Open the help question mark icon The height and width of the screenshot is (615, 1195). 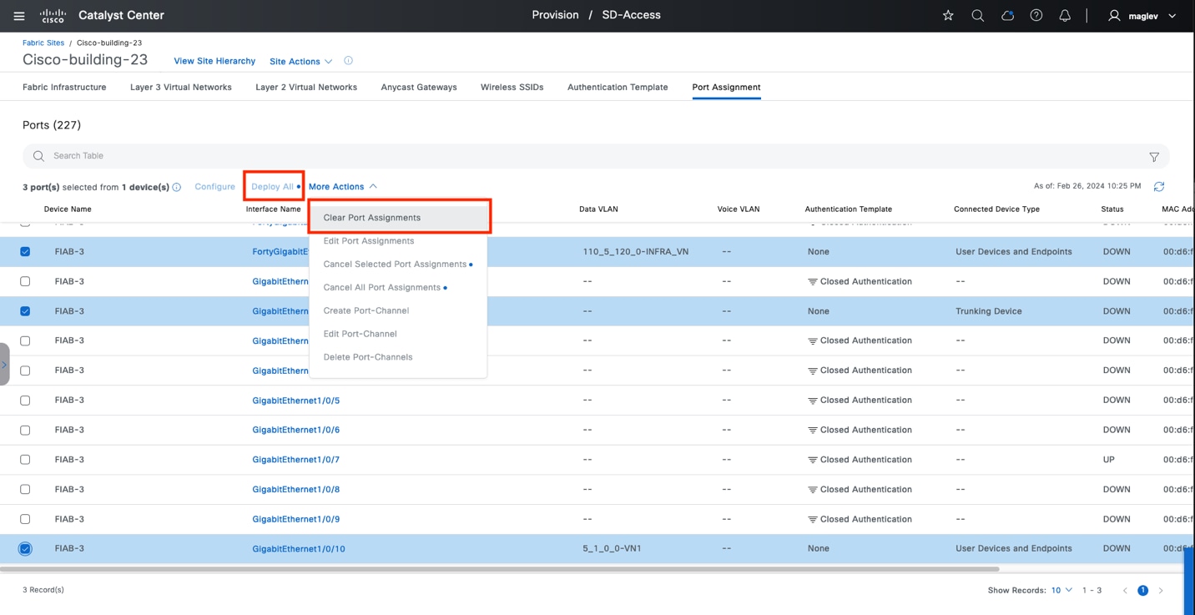(1036, 16)
